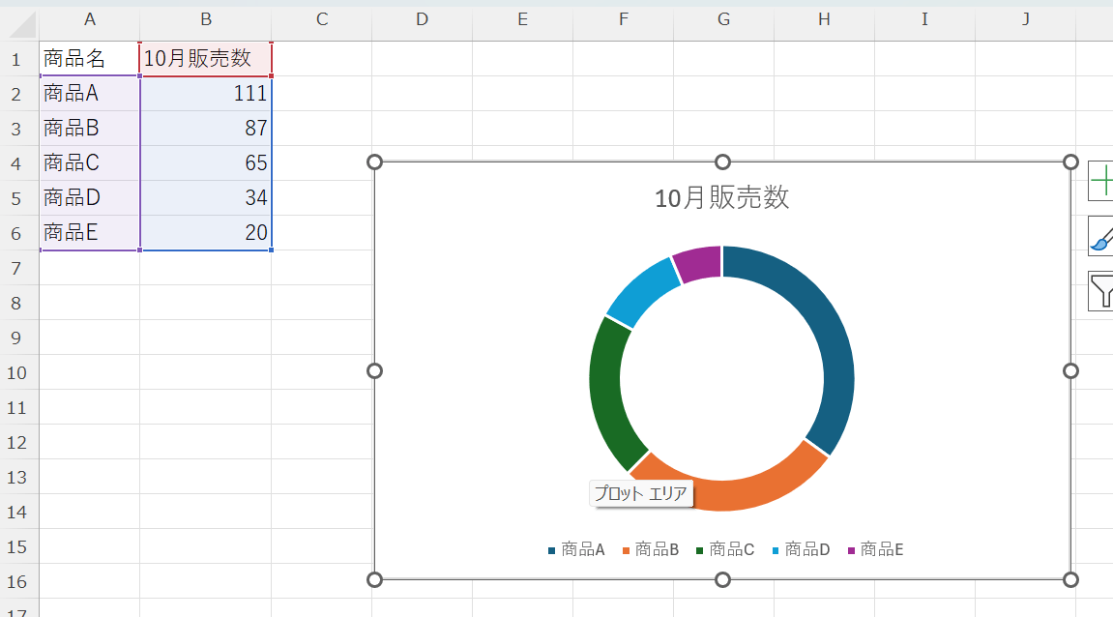The height and width of the screenshot is (617, 1113).
Task: Select column B header
Action: (205, 19)
